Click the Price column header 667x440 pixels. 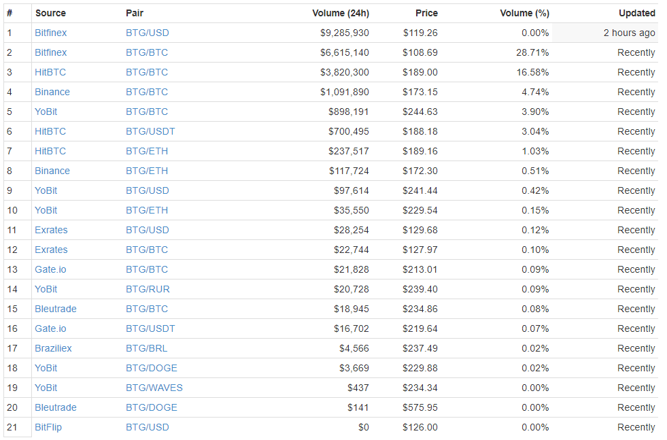pyautogui.click(x=426, y=13)
